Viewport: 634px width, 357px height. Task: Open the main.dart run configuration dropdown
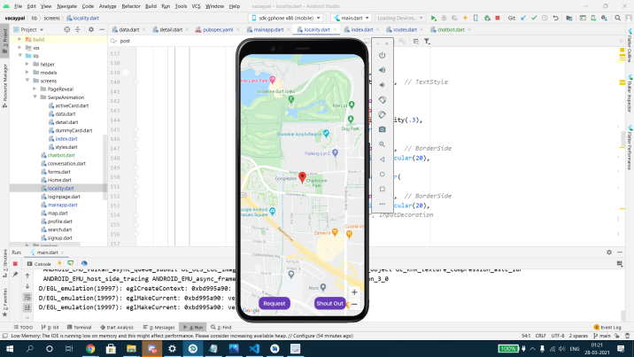352,19
